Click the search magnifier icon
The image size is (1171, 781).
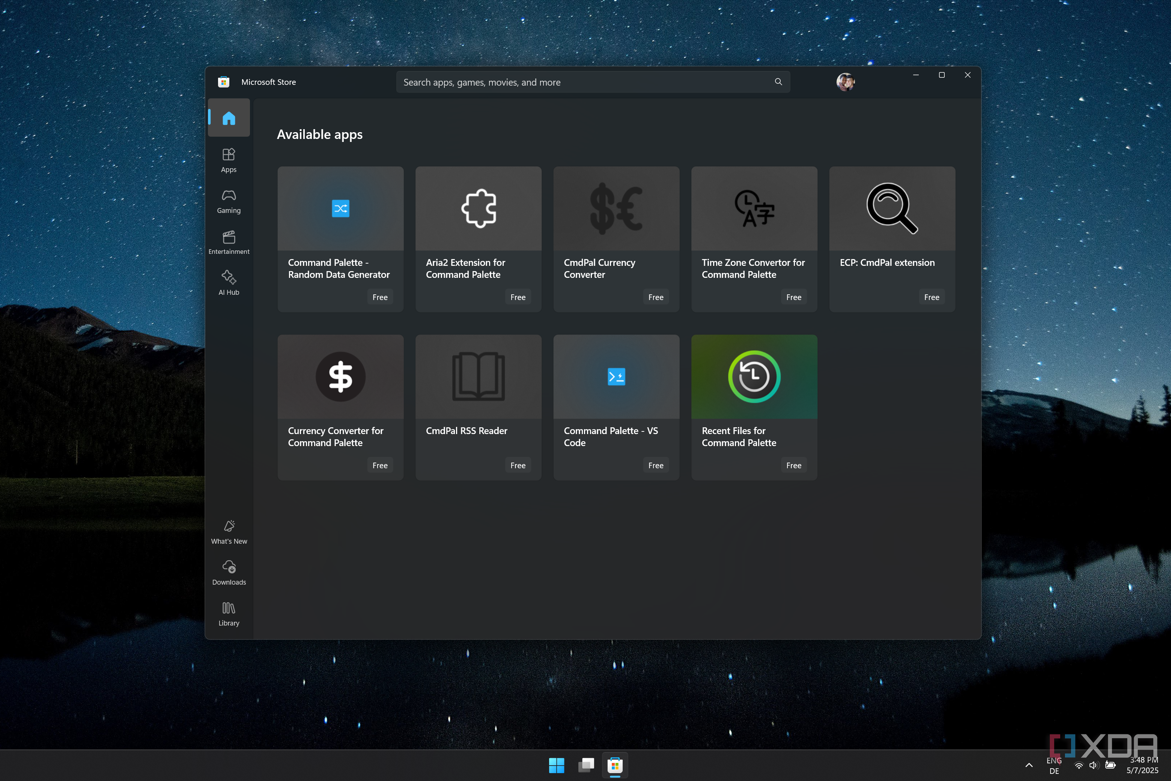(778, 82)
